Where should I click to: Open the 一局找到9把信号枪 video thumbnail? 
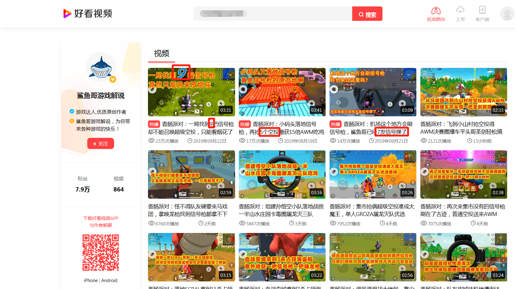click(x=192, y=92)
